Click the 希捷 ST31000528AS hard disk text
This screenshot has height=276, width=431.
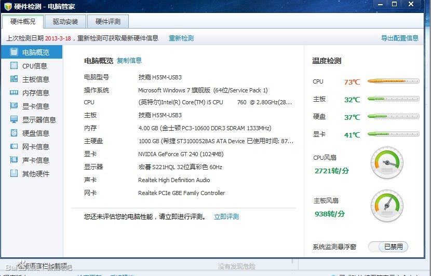point(216,141)
